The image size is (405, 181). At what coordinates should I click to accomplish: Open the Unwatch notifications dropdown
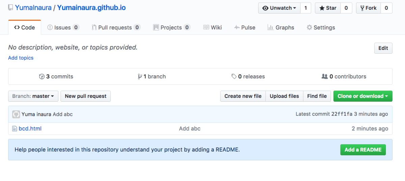(x=279, y=8)
